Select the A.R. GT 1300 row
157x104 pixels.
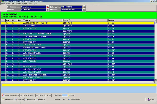78,26
